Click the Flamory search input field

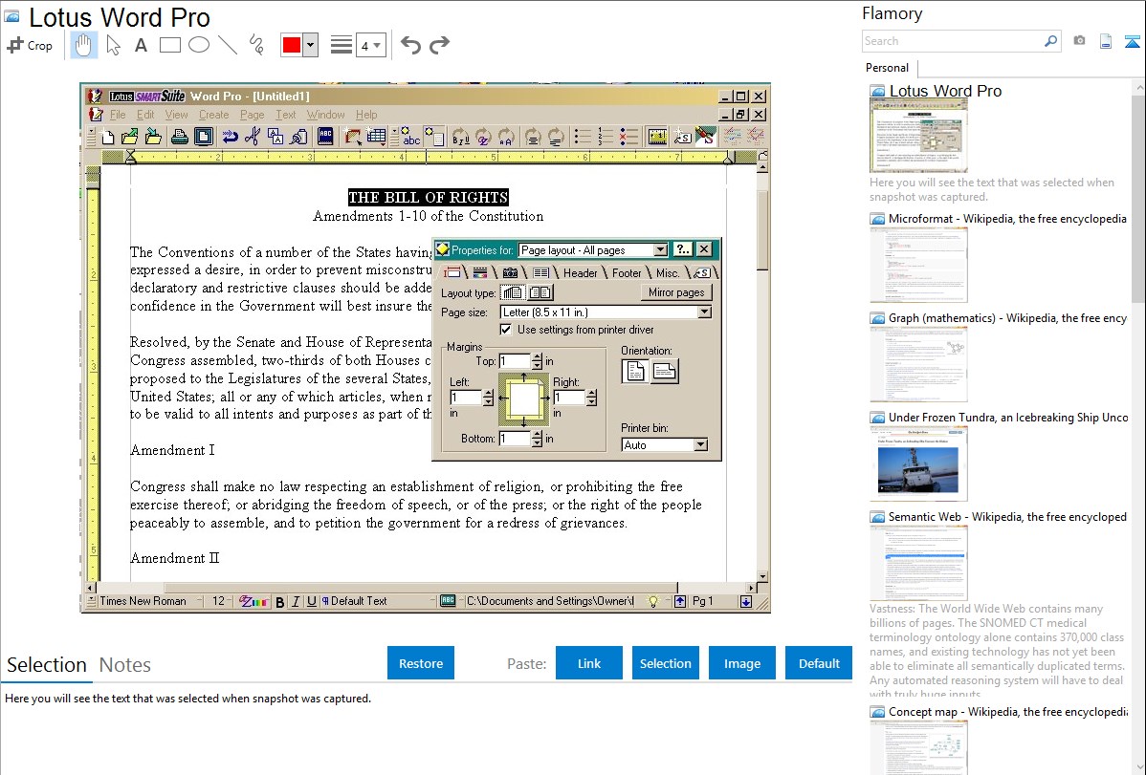click(x=953, y=41)
